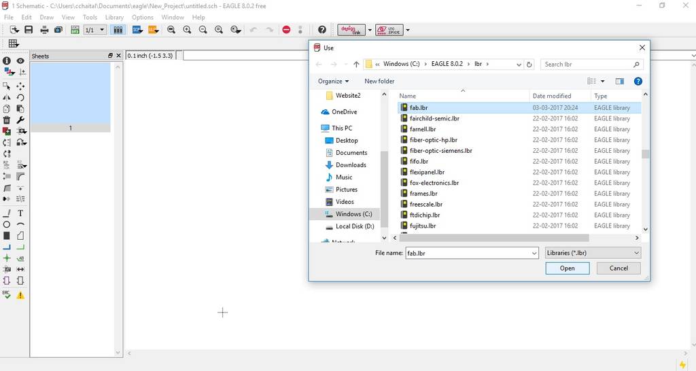Select the Show (eye) tool
Screen dimensions: 696x371
[20, 60]
